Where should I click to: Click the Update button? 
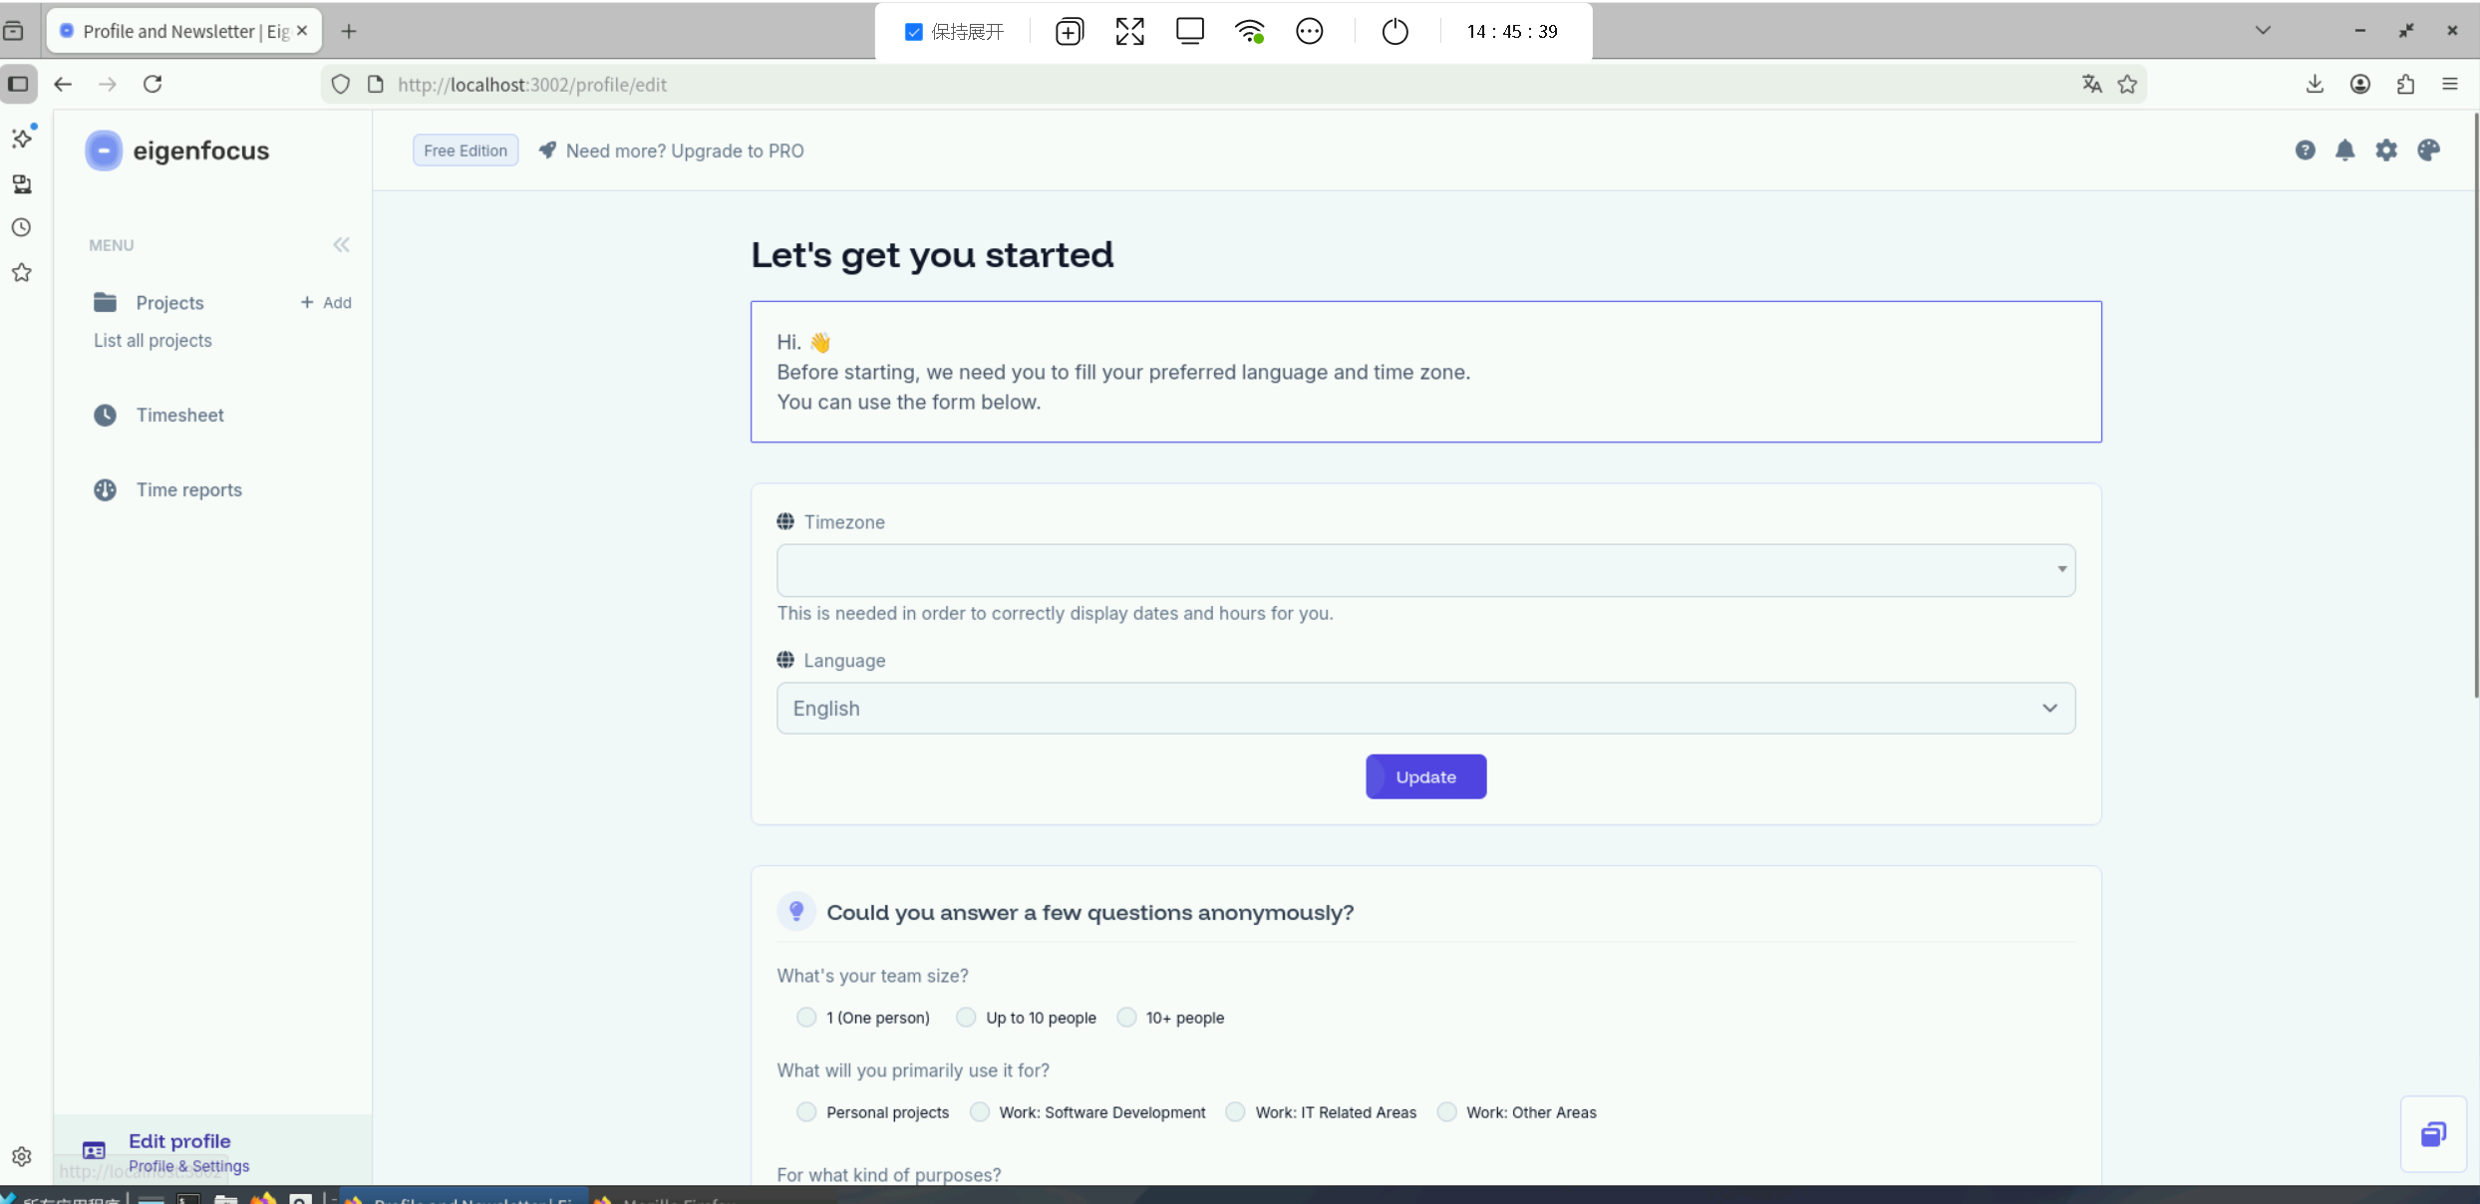[x=1425, y=777]
